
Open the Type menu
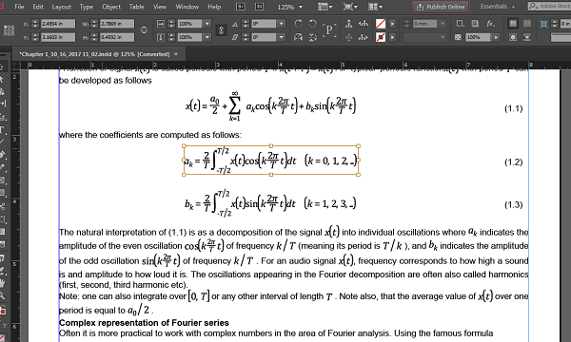coord(87,7)
